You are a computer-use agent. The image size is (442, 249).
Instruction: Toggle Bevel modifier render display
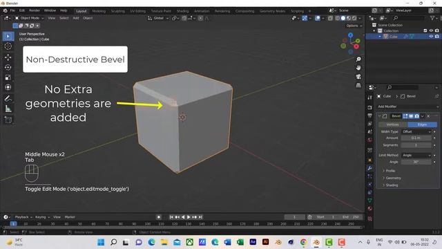click(x=417, y=116)
